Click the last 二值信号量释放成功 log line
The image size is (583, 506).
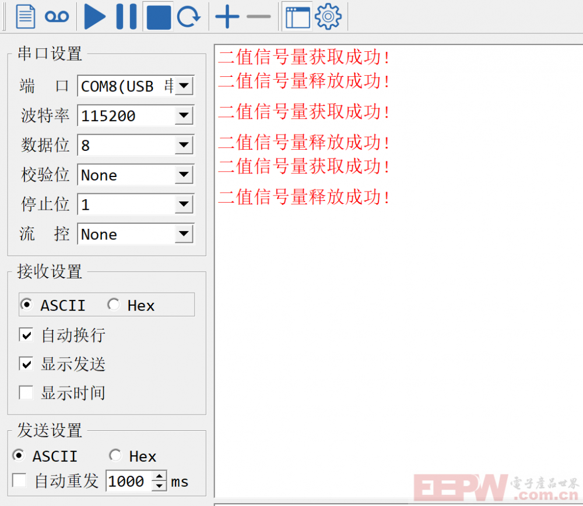point(304,197)
